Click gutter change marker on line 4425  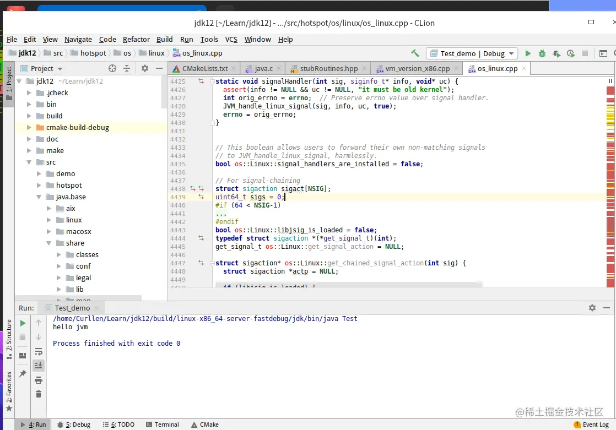(201, 81)
